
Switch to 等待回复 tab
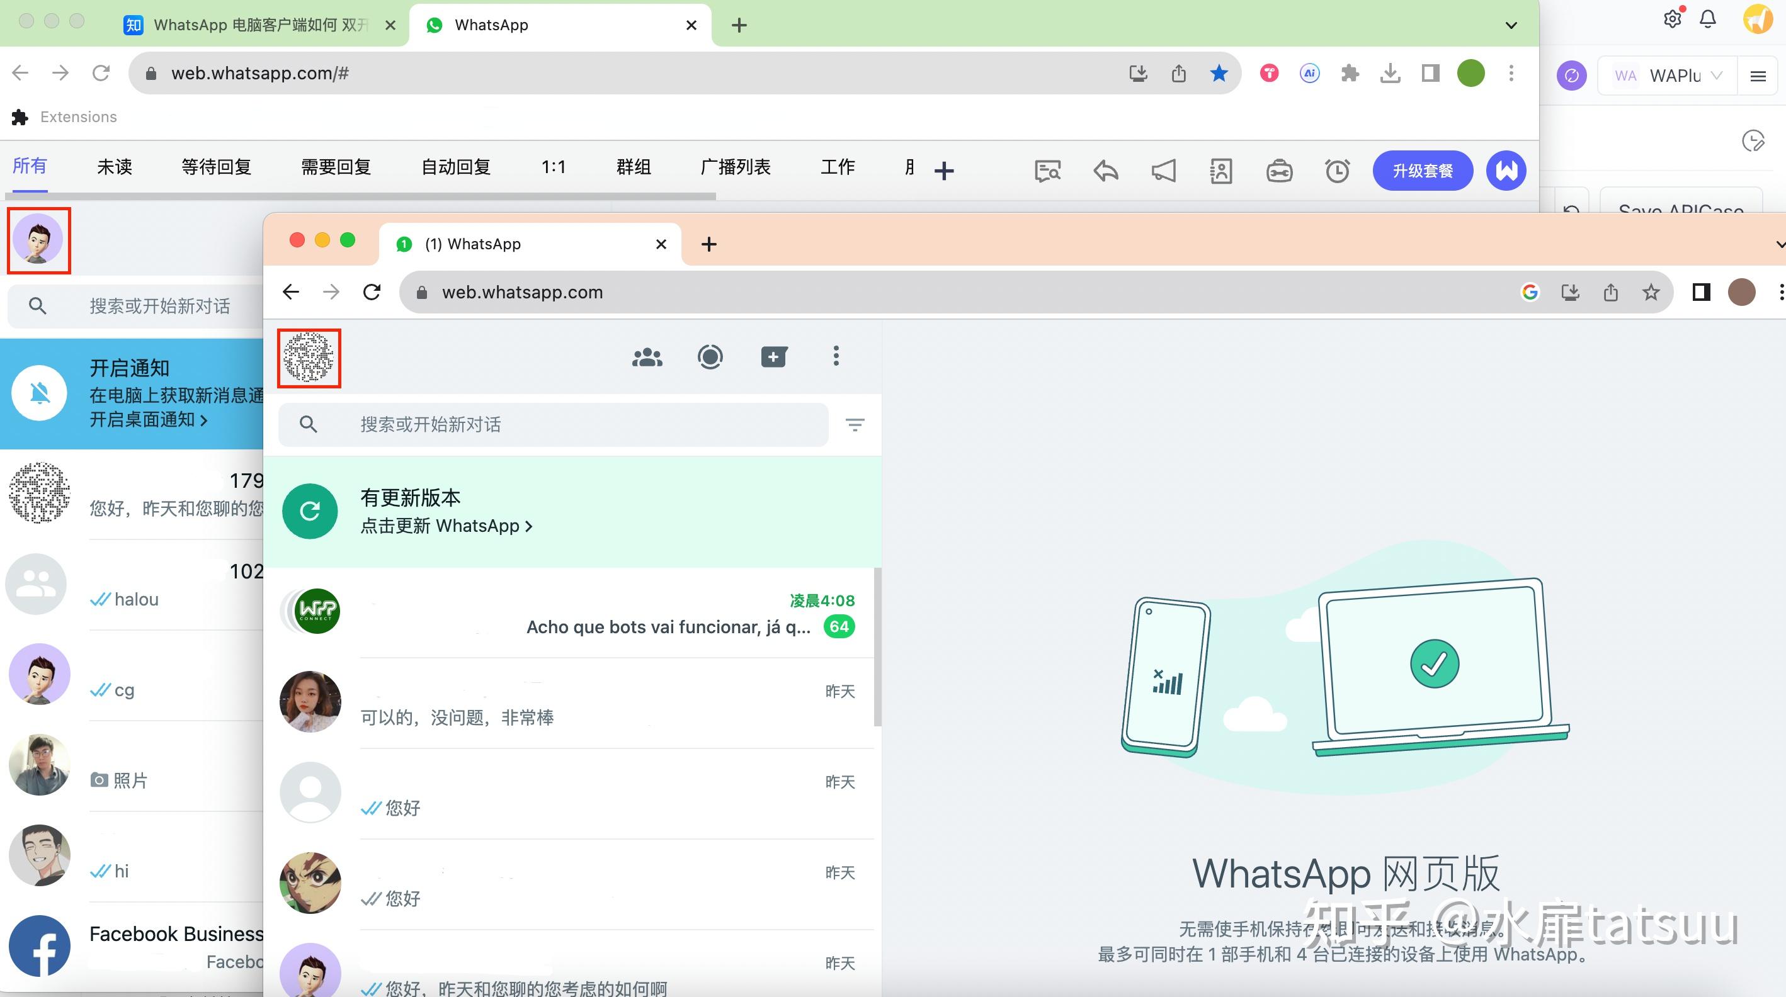coord(216,167)
